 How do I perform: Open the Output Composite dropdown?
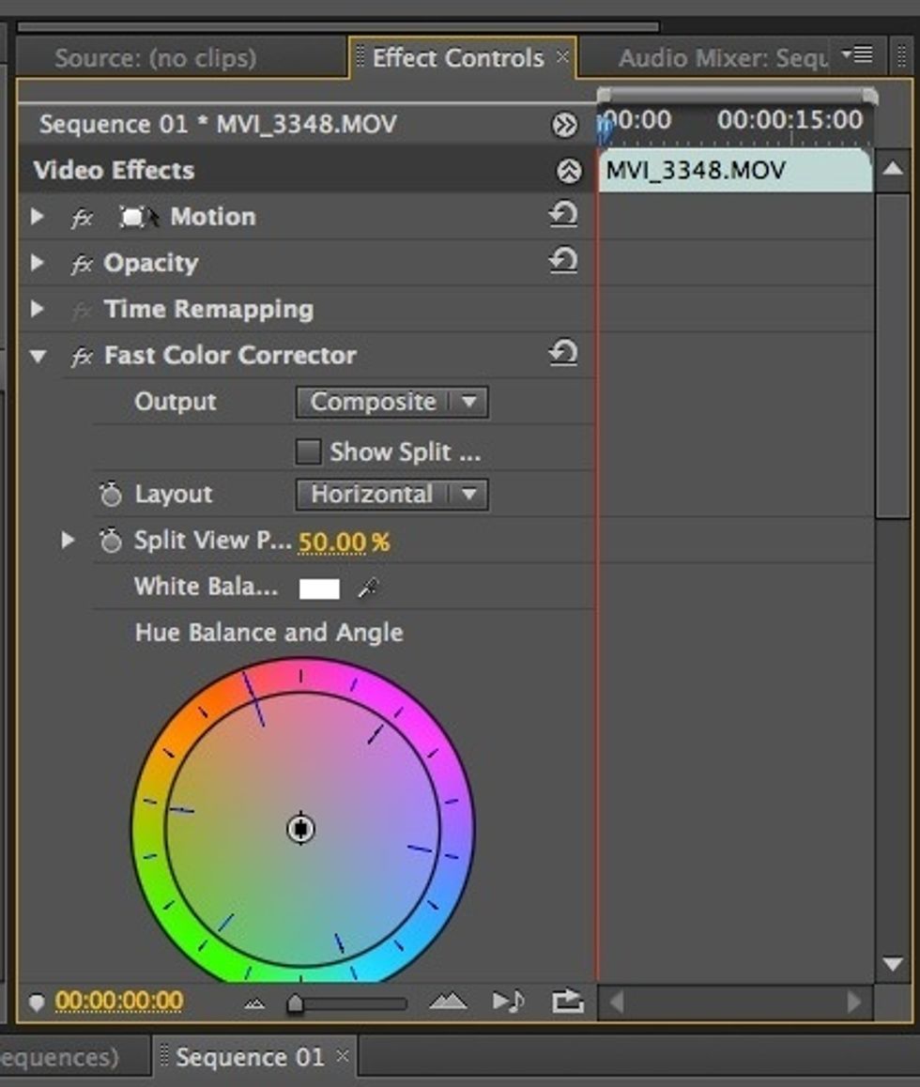point(391,402)
